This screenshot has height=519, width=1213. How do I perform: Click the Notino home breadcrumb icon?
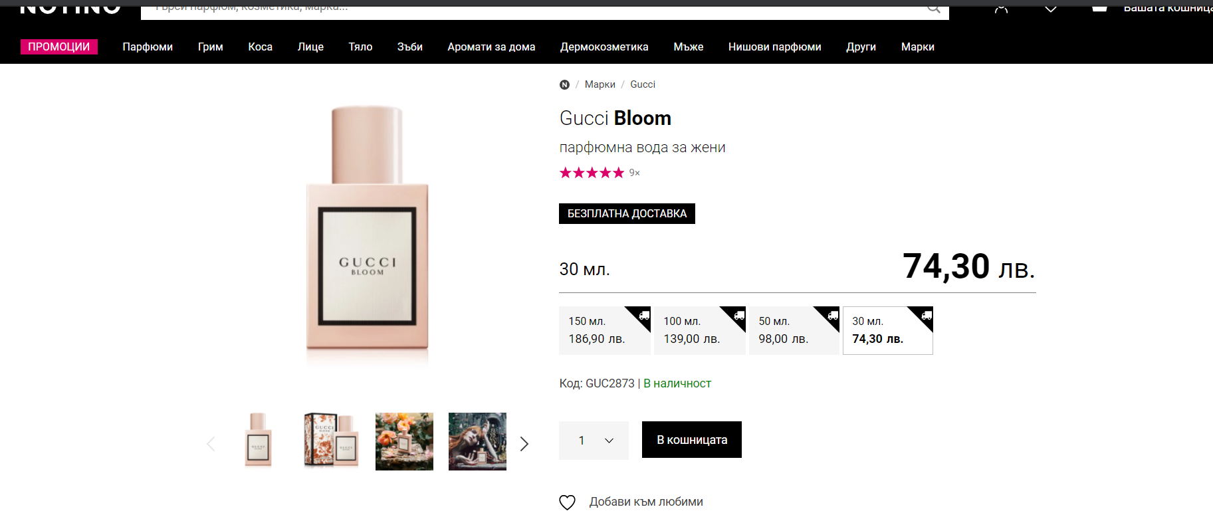click(564, 84)
